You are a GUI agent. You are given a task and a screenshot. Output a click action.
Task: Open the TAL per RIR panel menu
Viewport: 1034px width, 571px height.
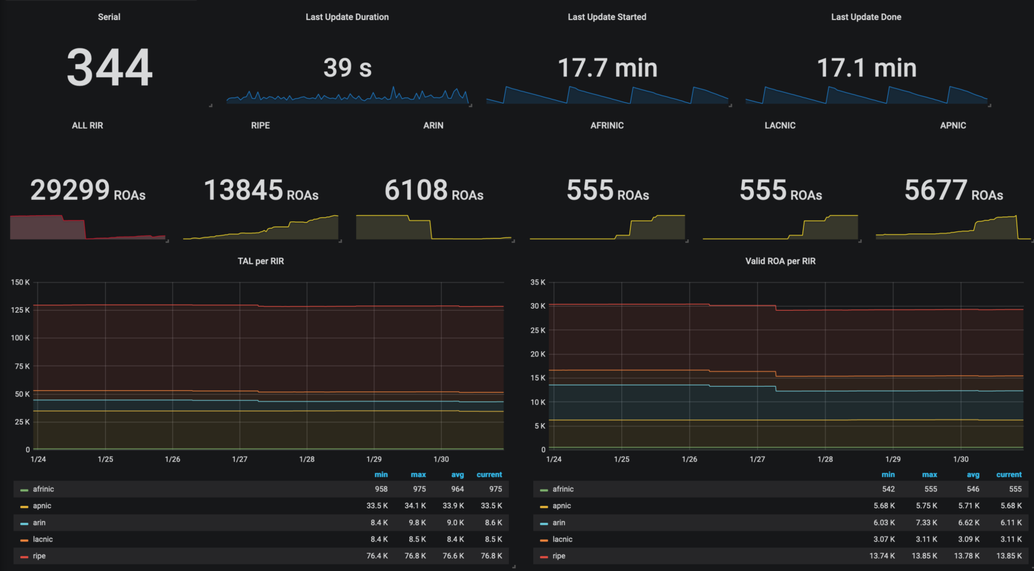click(261, 261)
